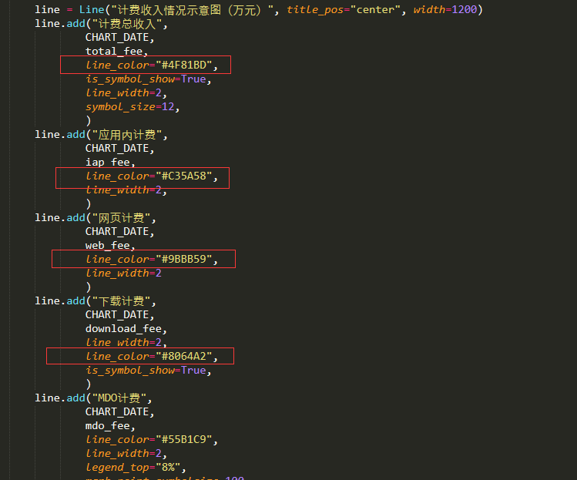Click the download_fee variable

pos(123,329)
